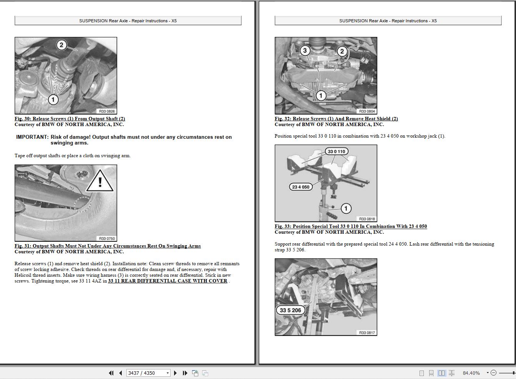Click the Fig. 32 Remove Heat Shield caption link

coord(336,118)
